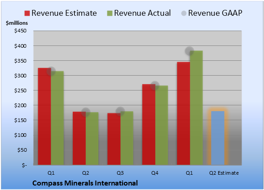Select the 'Revenue Estimate' legend label

click(x=64, y=13)
